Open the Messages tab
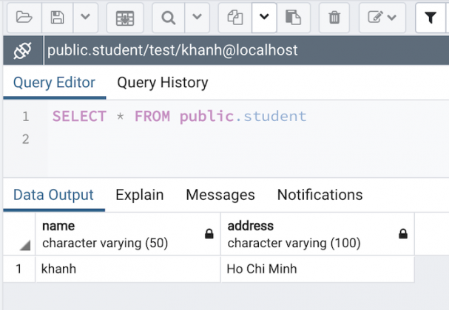Image resolution: width=449 pixels, height=310 pixels. click(x=220, y=195)
